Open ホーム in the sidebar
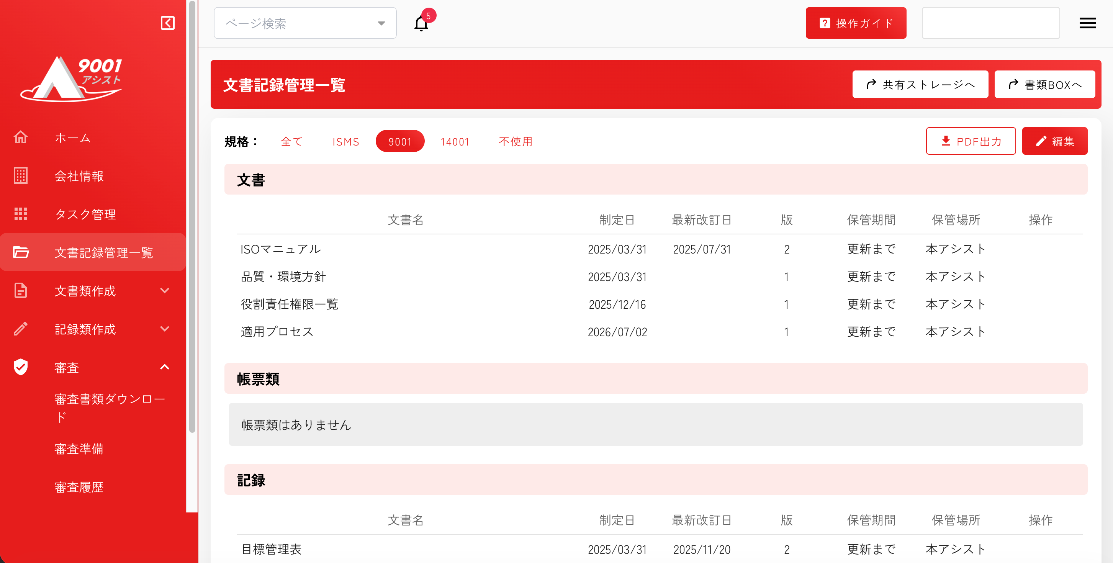This screenshot has width=1113, height=563. pos(93,137)
